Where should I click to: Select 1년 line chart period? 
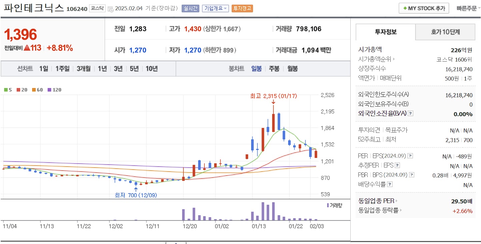(x=102, y=69)
